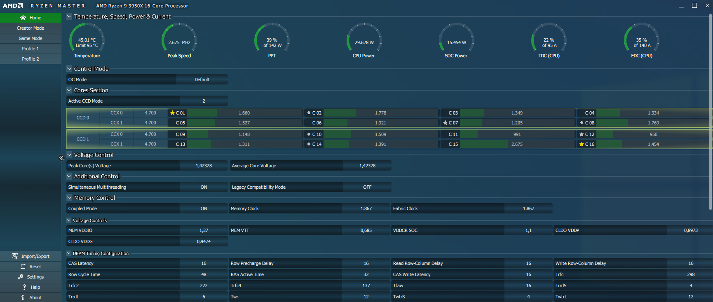Collapse the Voltage Controls subsection

[69, 220]
